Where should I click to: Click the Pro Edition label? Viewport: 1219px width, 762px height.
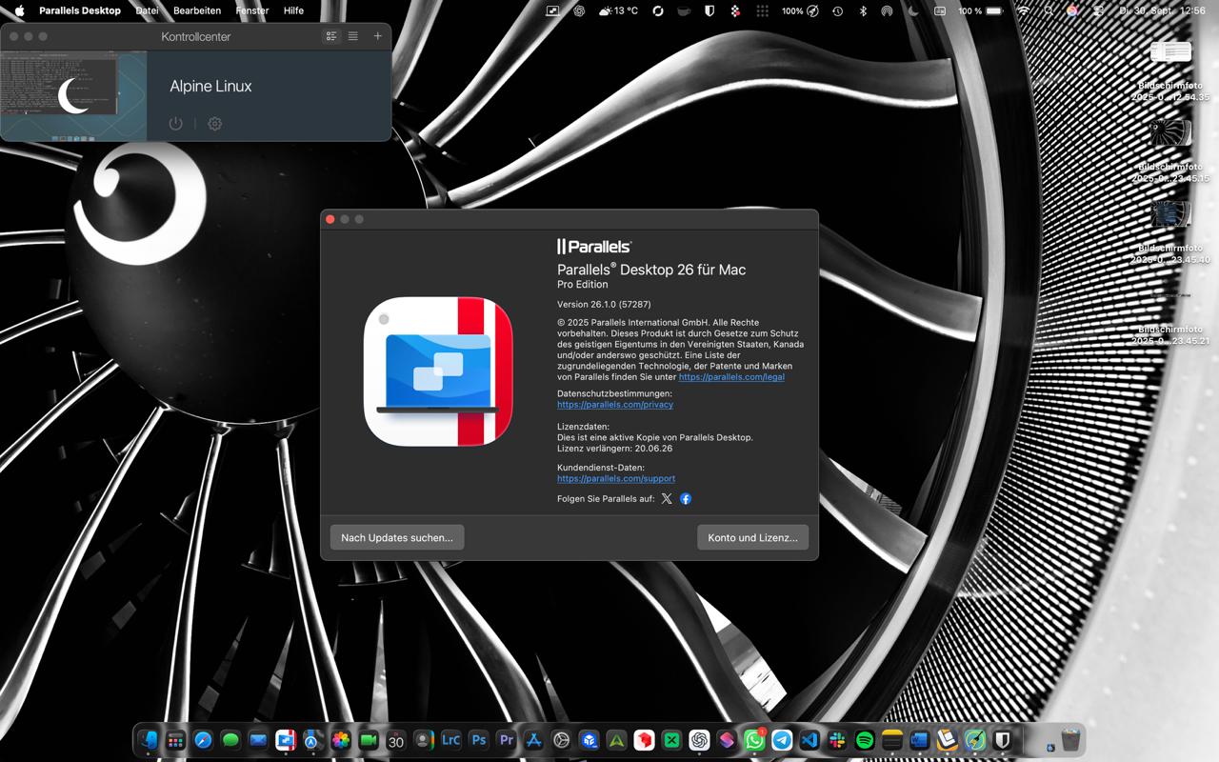tap(582, 284)
